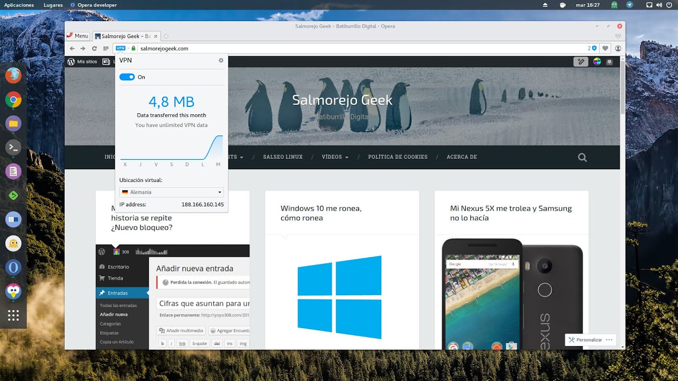678x381 pixels.
Task: Click the WordPress new post pencil icon
Action: pos(581,61)
